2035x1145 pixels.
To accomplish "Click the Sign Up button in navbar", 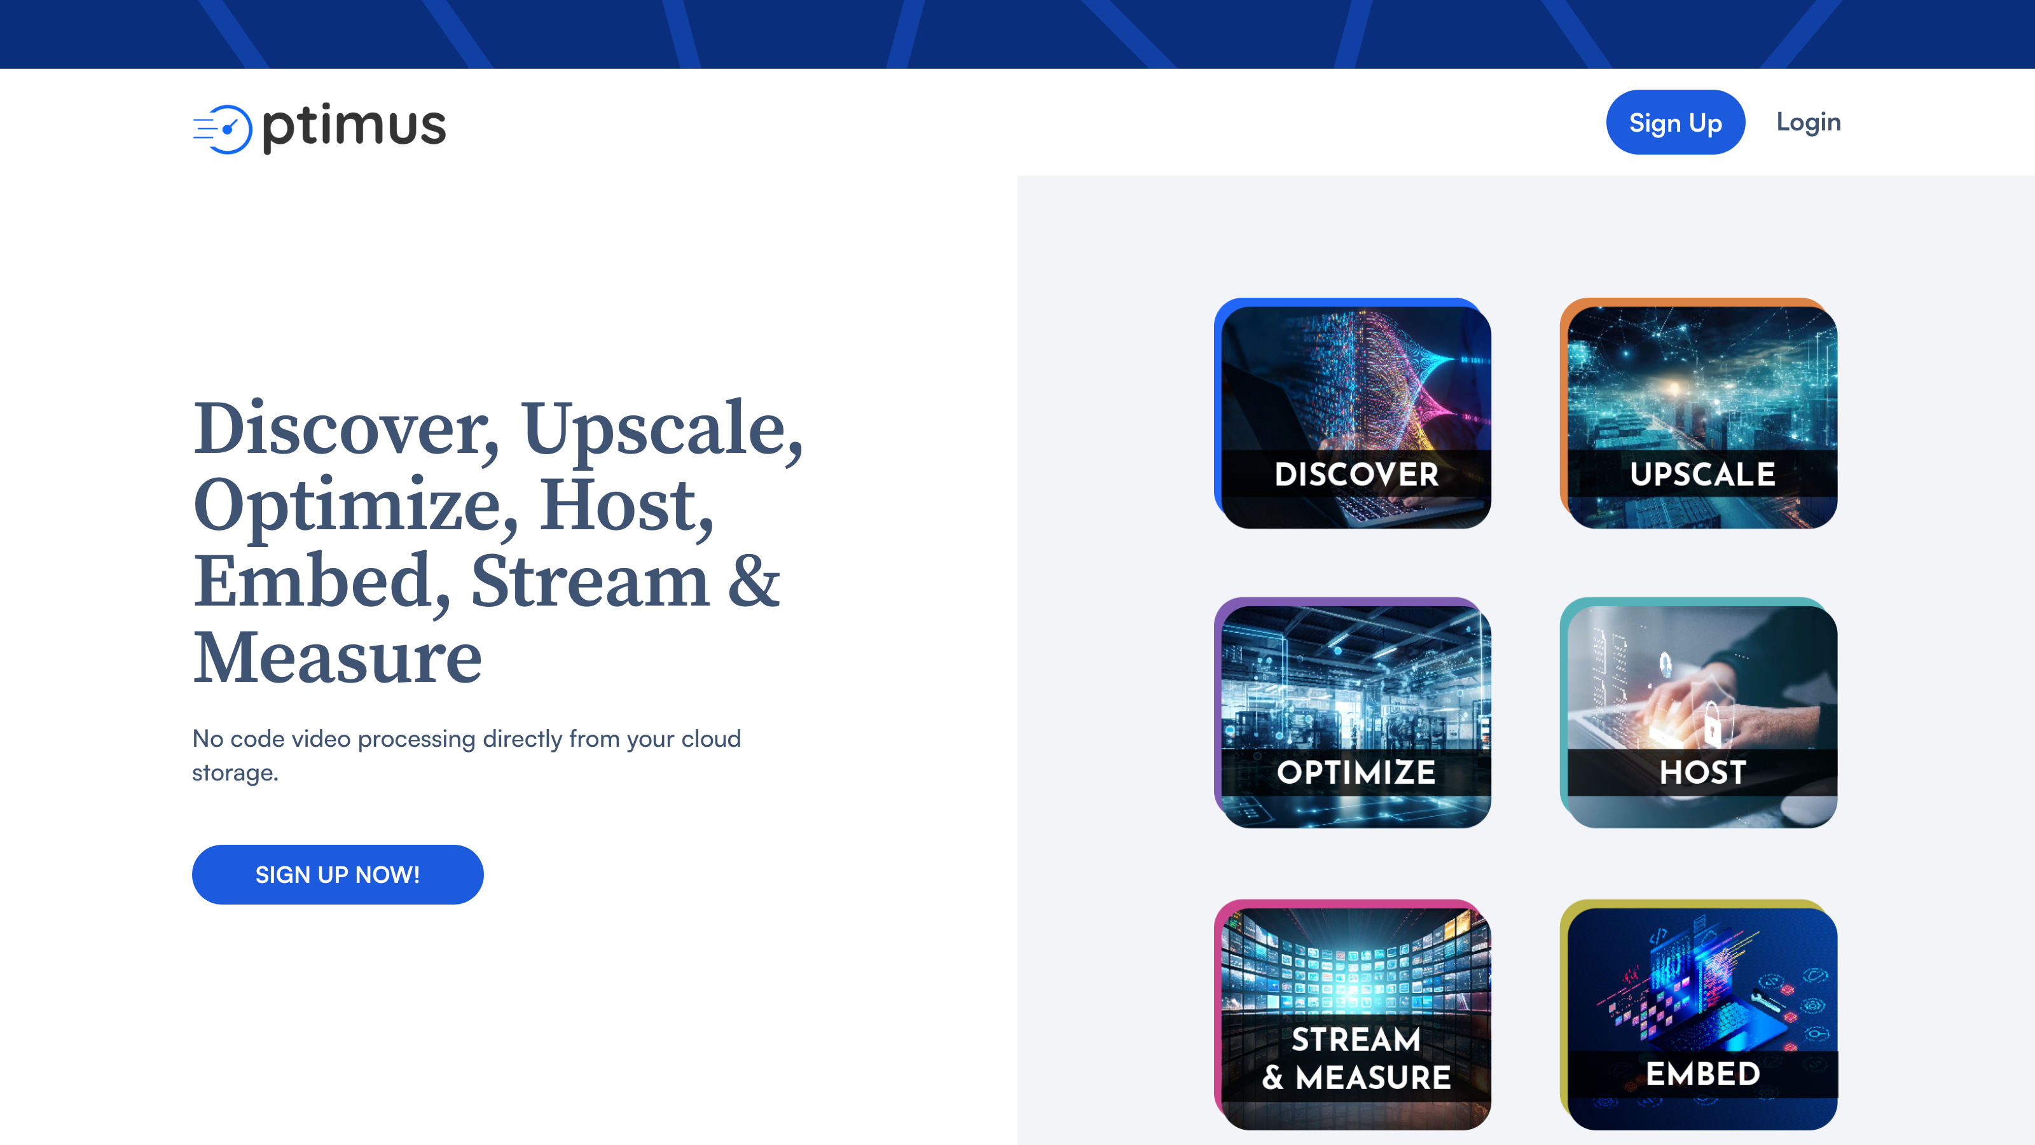I will pos(1676,123).
